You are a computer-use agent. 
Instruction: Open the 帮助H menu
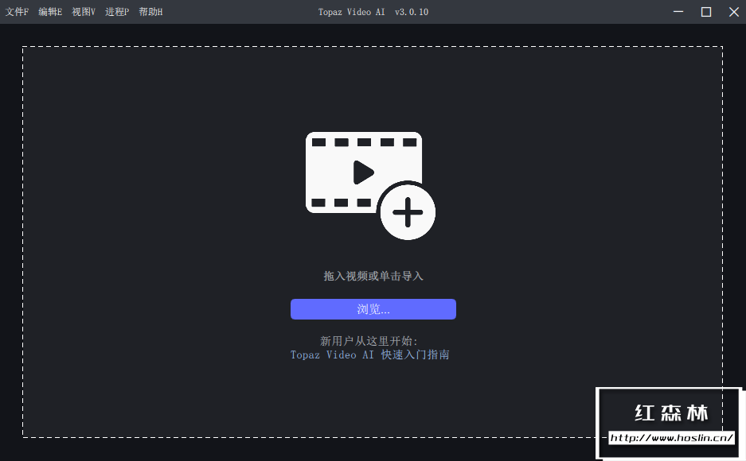click(x=150, y=12)
